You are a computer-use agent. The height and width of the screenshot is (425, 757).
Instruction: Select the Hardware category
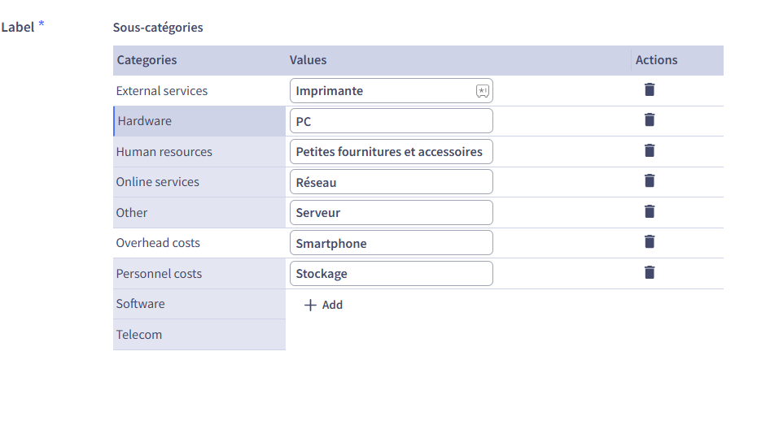pos(145,121)
